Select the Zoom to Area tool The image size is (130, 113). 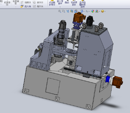point(64,11)
